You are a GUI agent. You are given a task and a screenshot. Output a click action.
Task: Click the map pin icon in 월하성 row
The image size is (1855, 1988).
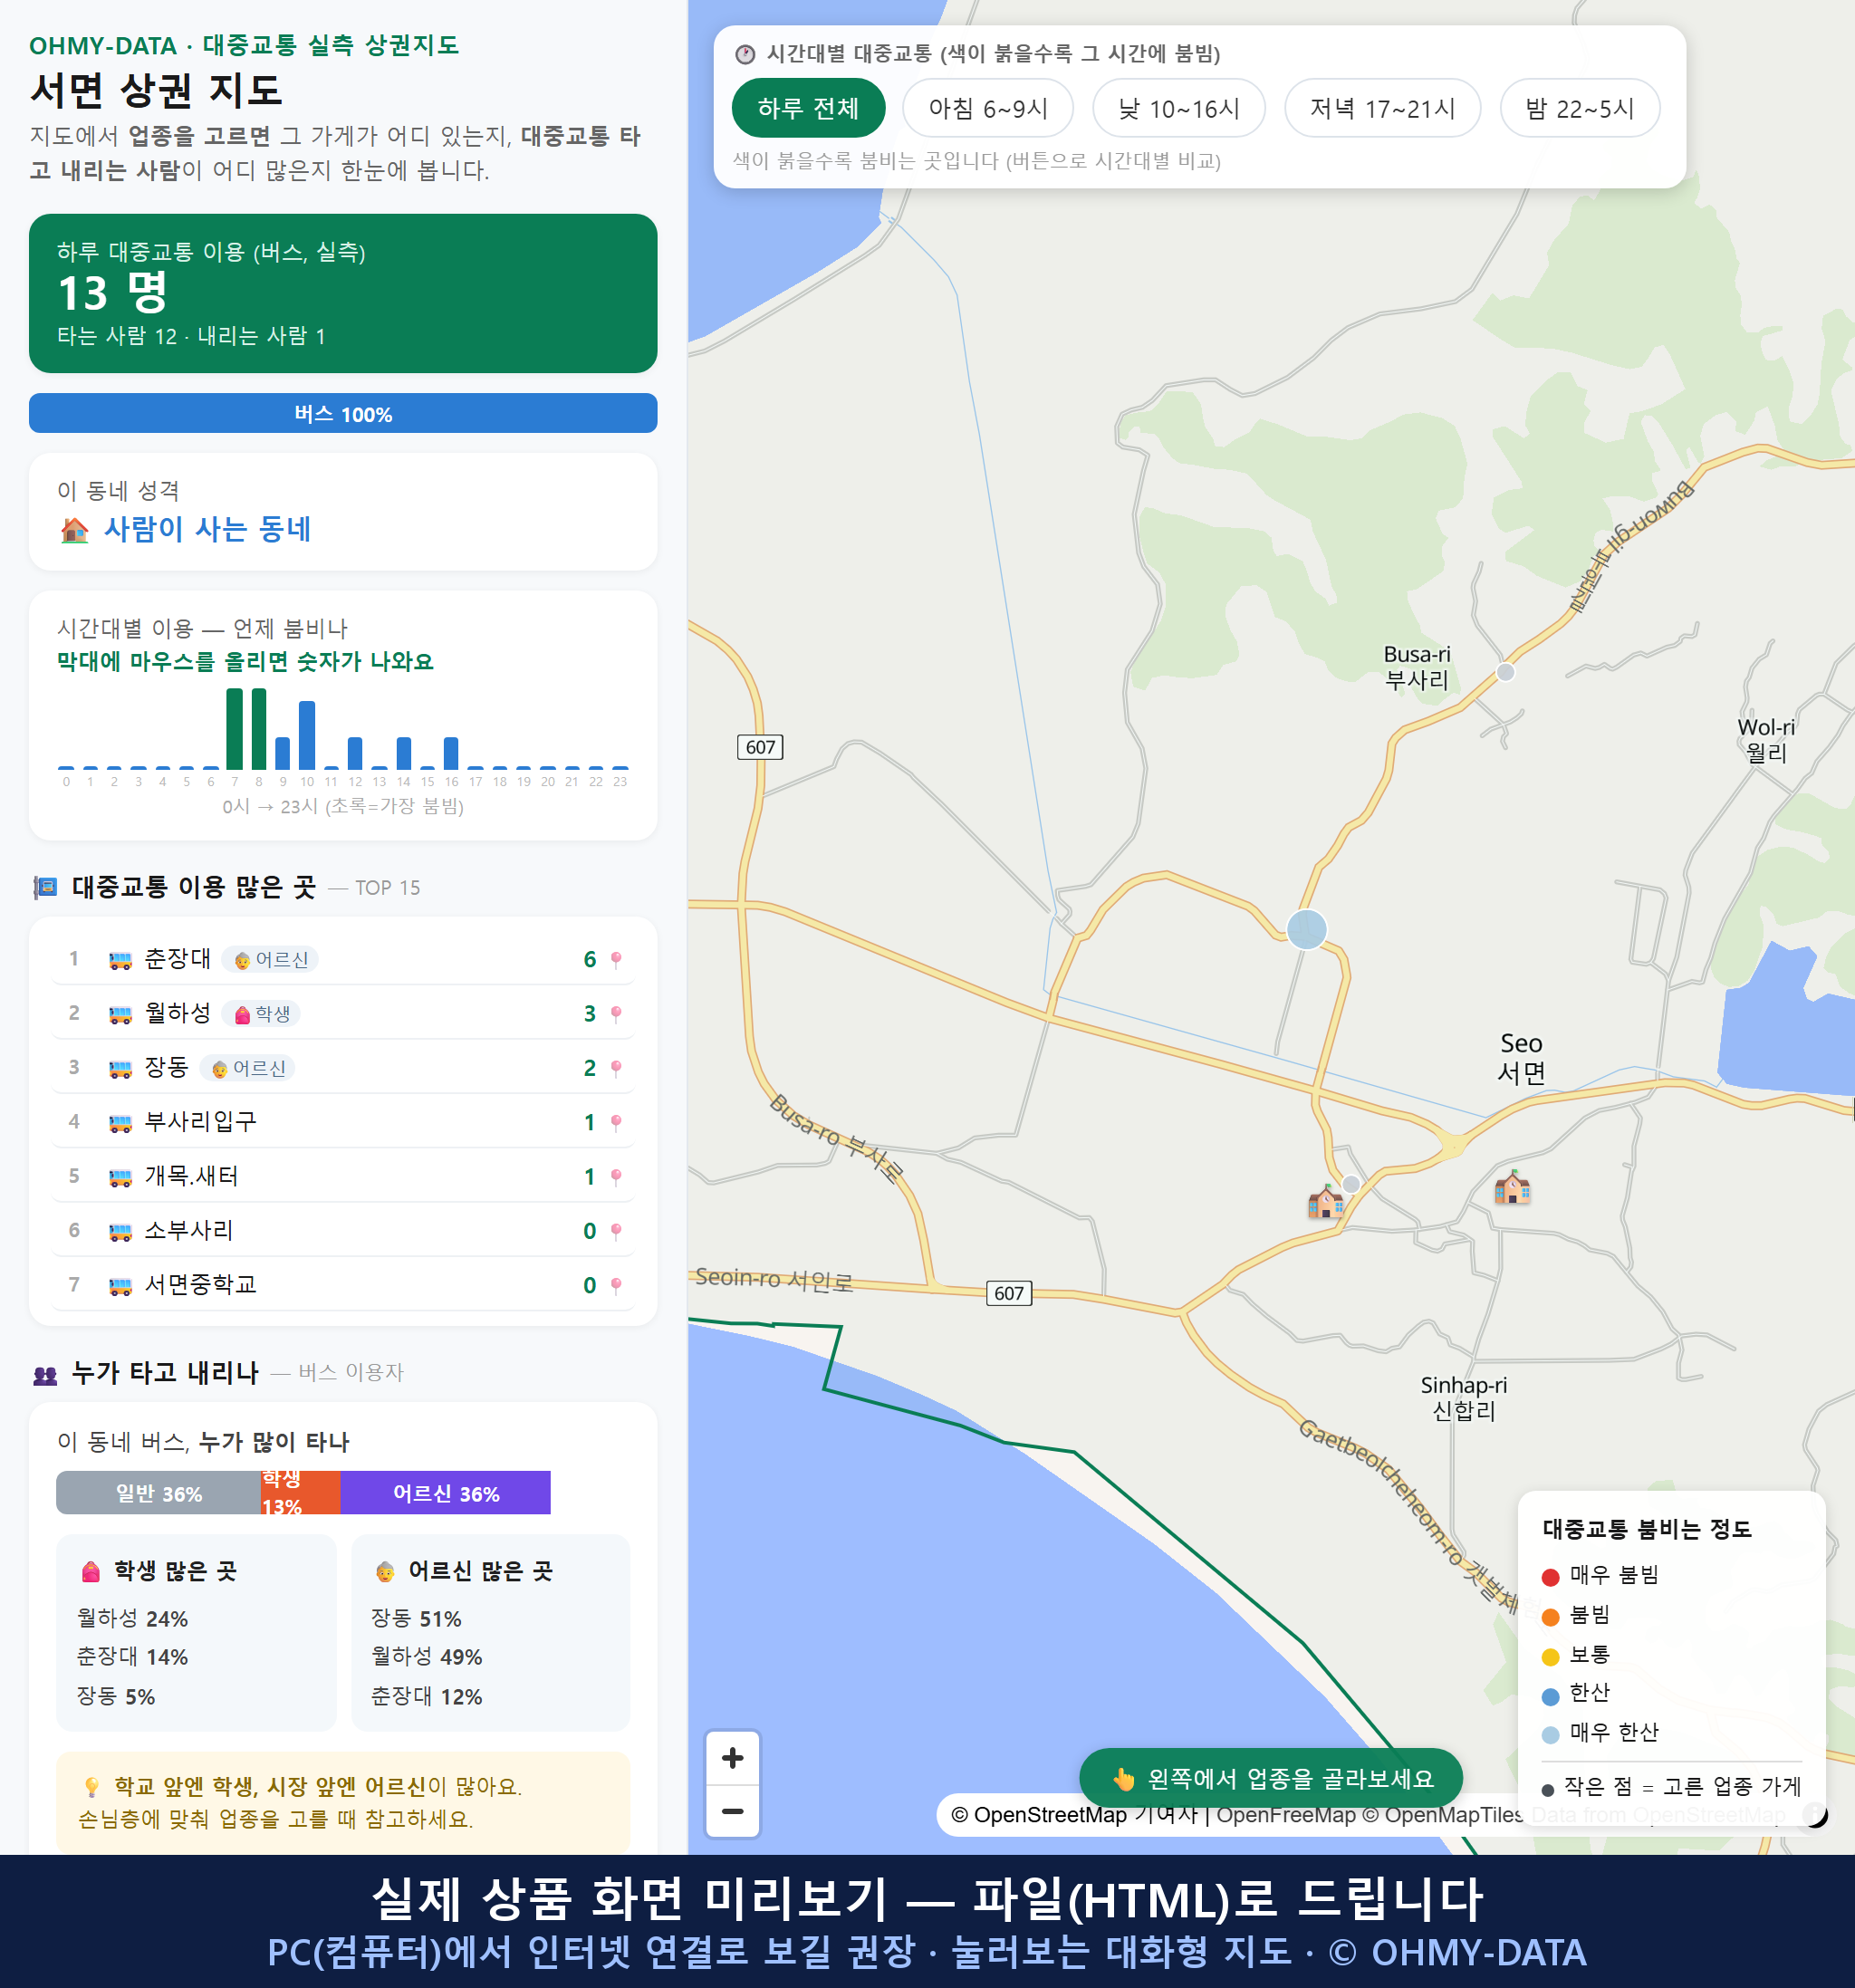(x=616, y=1014)
